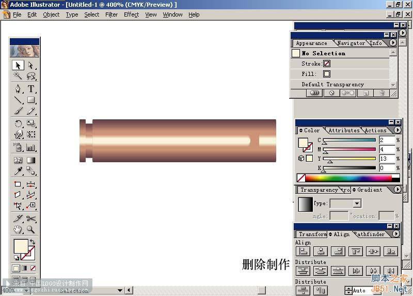Click Horizontal Align Left button
The width and height of the screenshot is (413, 296).
tap(303, 251)
